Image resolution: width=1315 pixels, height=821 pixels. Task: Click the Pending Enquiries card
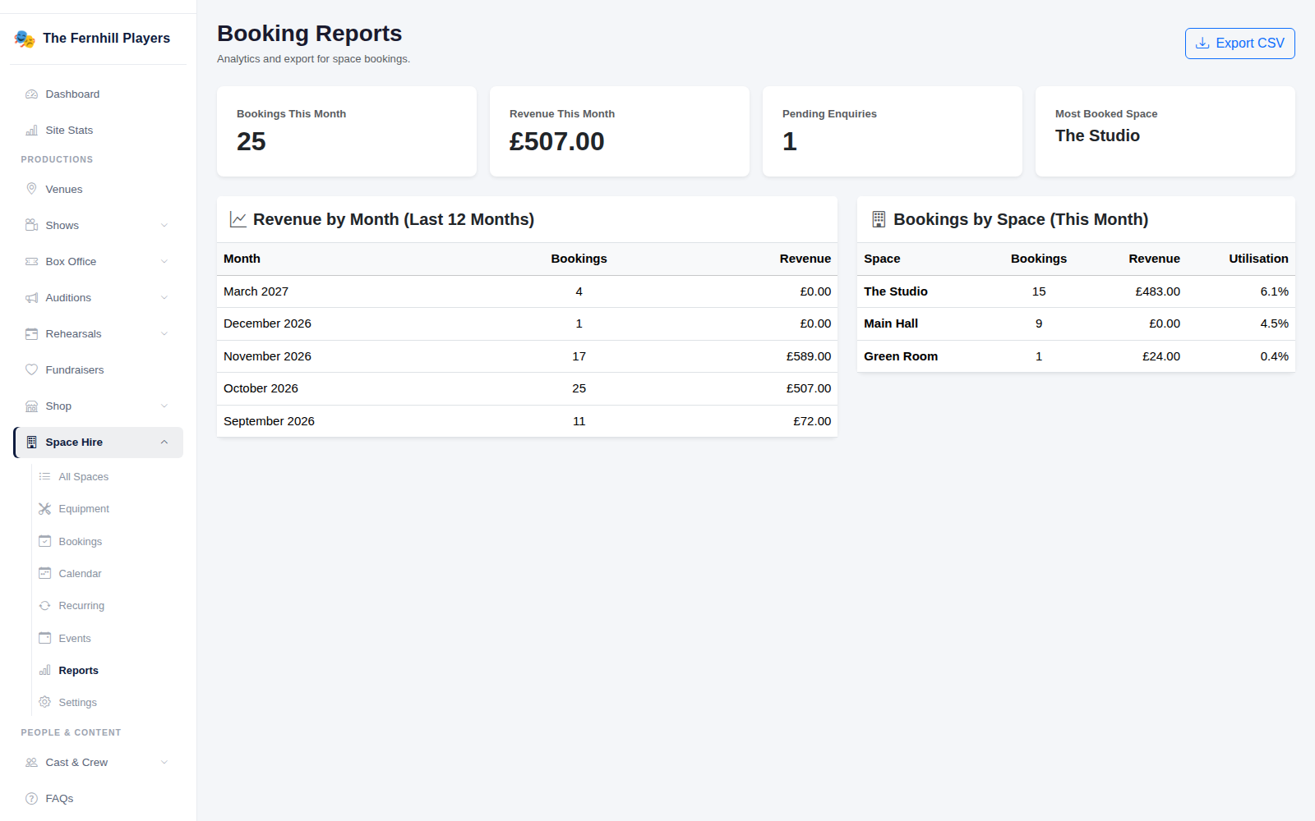893,131
